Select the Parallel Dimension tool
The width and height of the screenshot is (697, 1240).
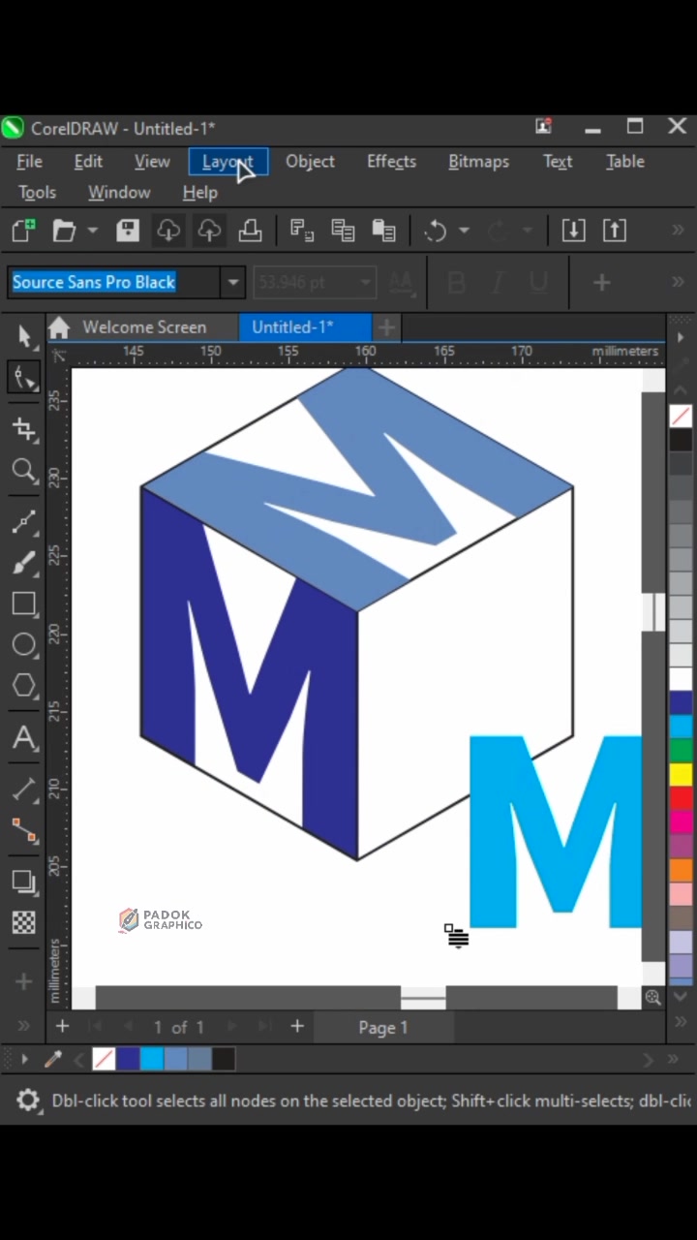(23, 790)
